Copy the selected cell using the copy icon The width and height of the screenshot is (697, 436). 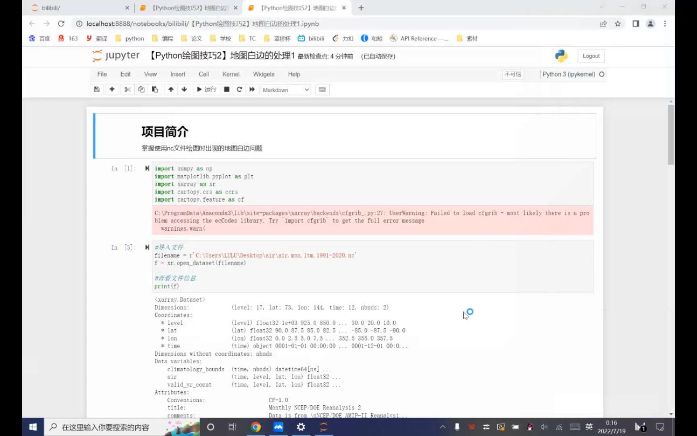(x=141, y=89)
